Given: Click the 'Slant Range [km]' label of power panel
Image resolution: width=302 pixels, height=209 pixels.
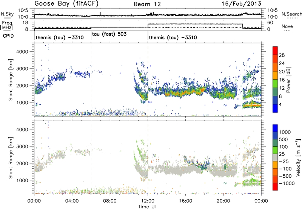Looking at the screenshot, I should coord(11,80).
